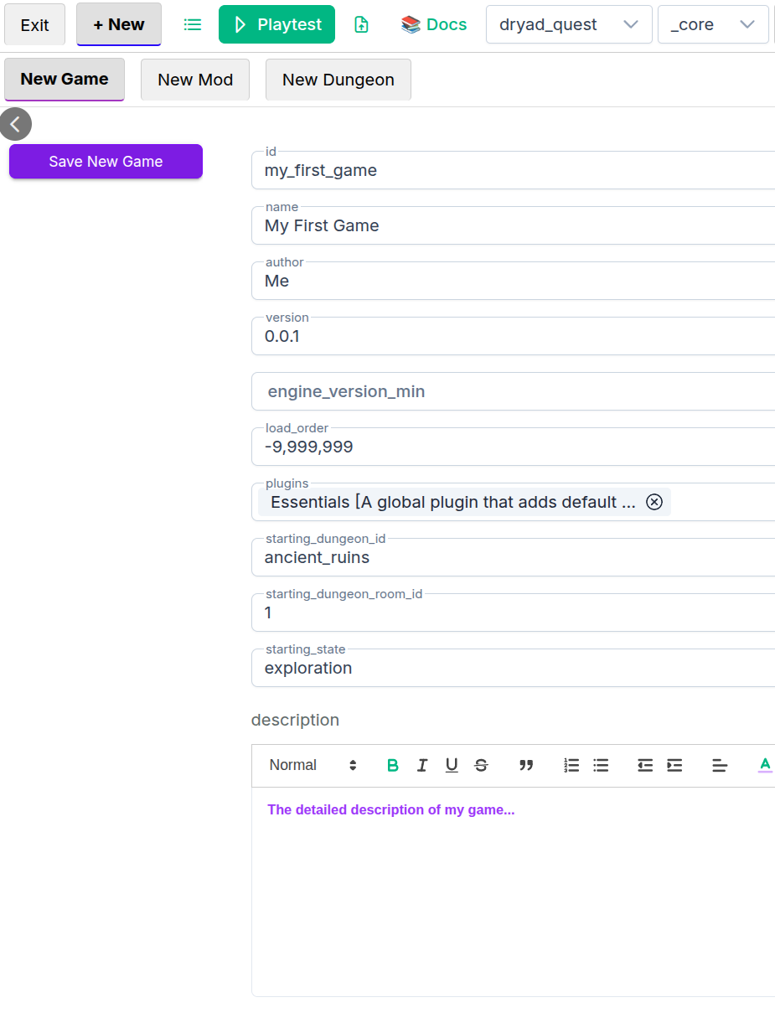Edit the starting_dungeon_room_id field
This screenshot has height=1013, width=775.
tap(513, 612)
